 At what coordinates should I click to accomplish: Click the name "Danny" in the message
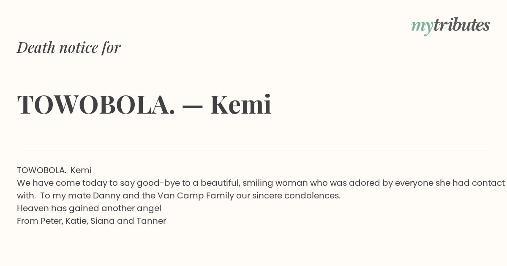click(107, 196)
